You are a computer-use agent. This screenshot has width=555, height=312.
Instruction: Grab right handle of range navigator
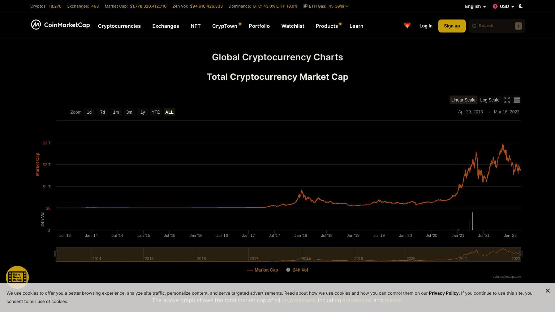pos(521,254)
